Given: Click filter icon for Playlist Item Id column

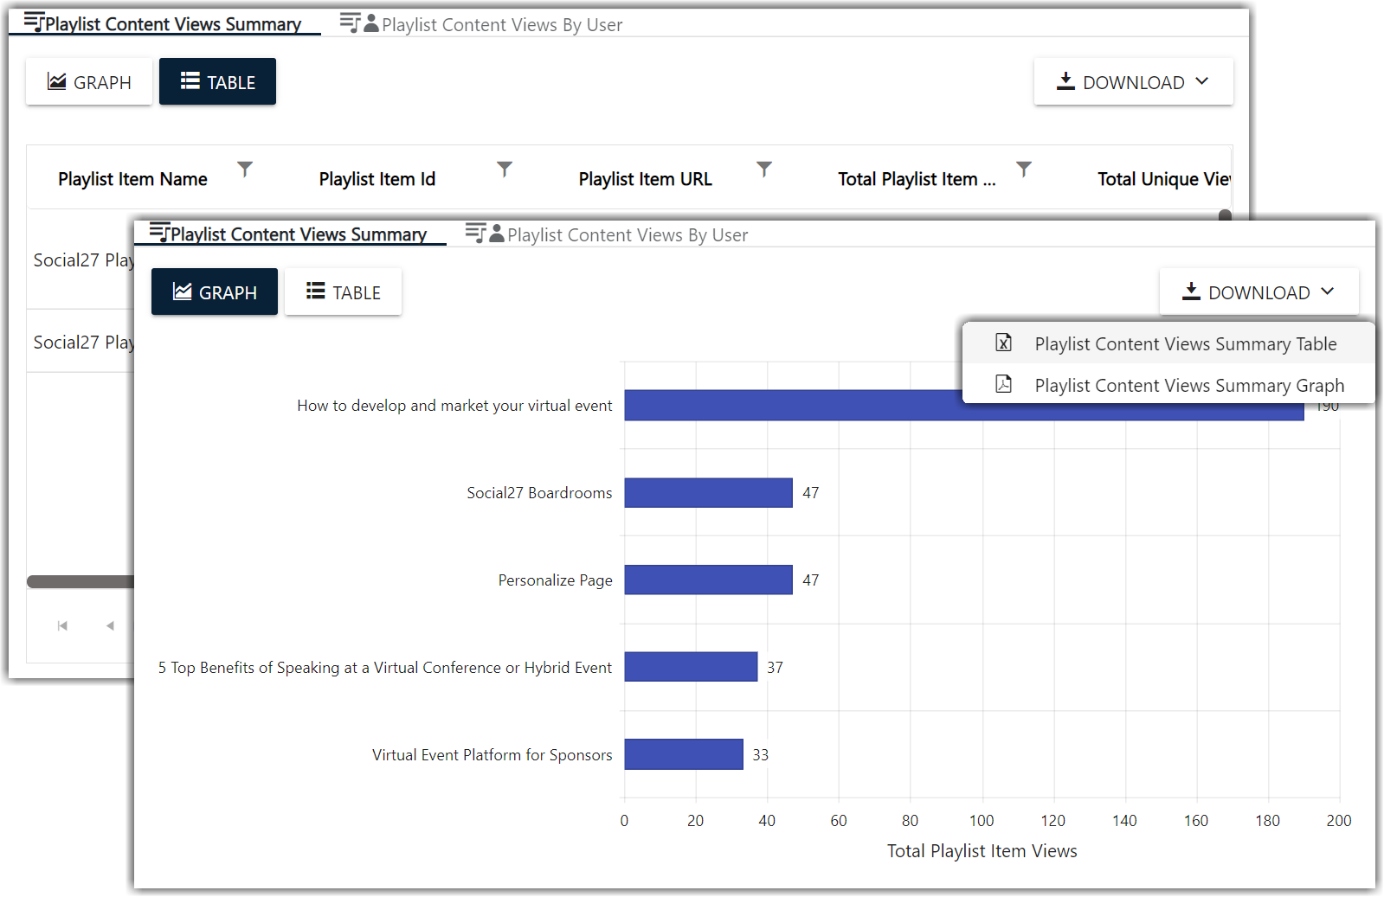Looking at the screenshot, I should (505, 169).
